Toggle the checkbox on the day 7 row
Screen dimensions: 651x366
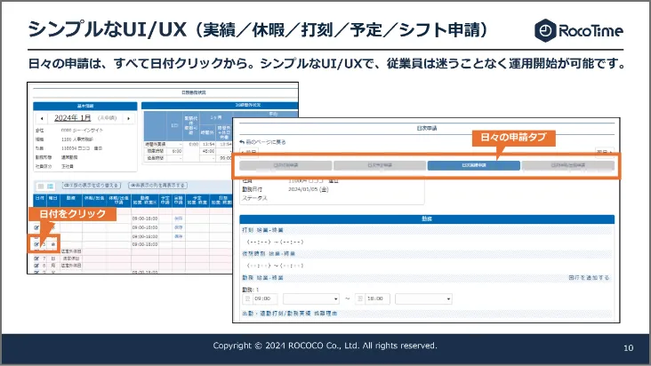coord(36,259)
